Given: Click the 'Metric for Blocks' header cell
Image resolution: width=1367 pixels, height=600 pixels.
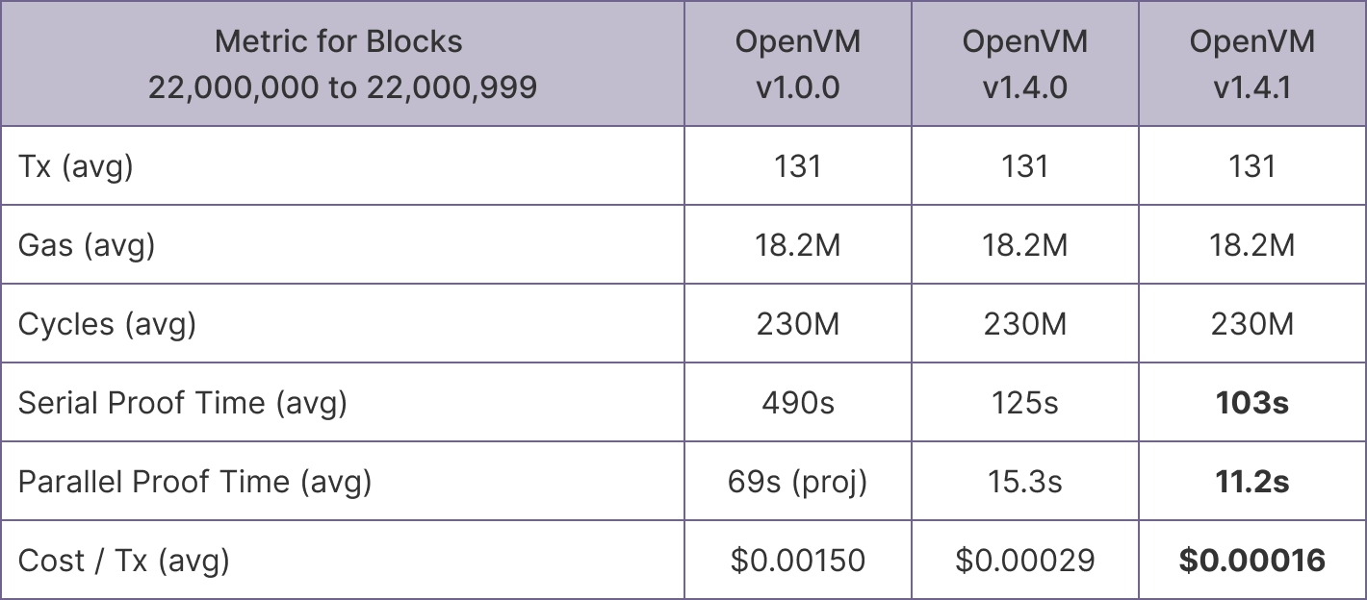Looking at the screenshot, I should [342, 64].
